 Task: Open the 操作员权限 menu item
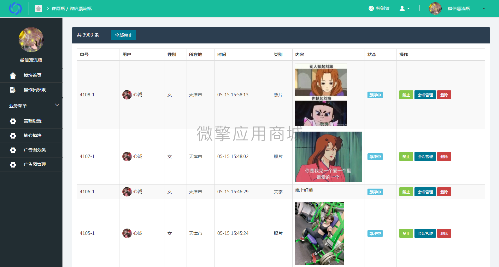[31, 90]
